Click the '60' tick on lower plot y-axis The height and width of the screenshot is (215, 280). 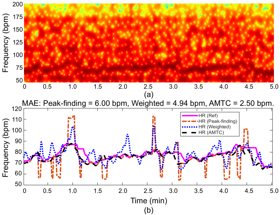pyautogui.click(x=19, y=174)
